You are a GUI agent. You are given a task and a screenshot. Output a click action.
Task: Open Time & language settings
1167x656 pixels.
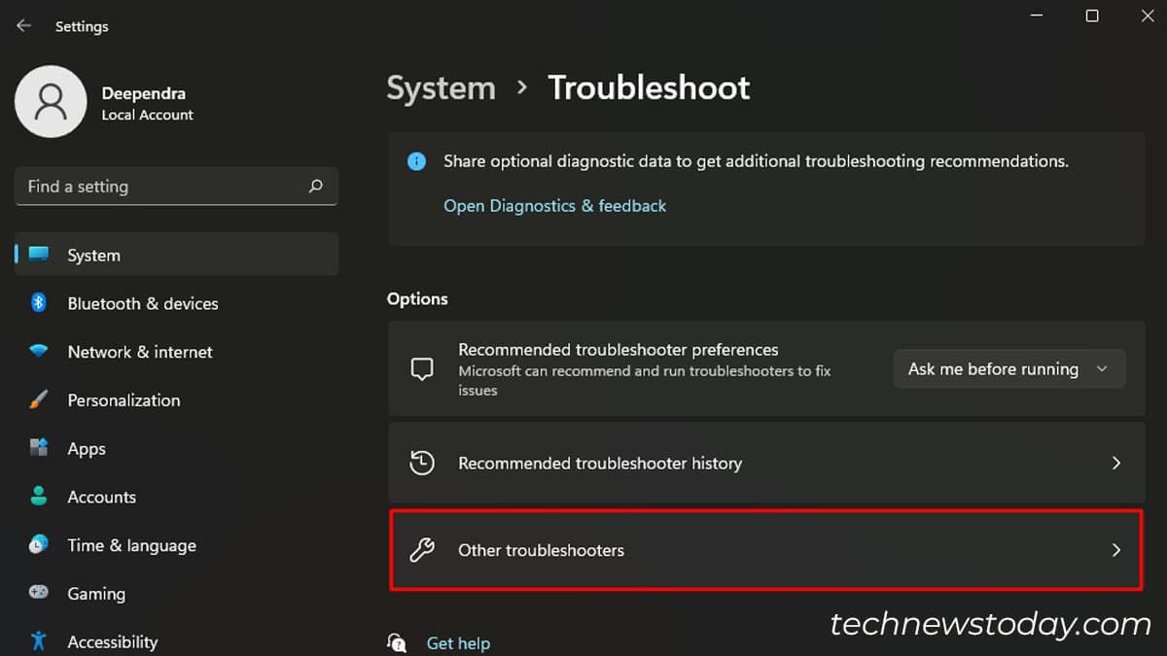(x=131, y=545)
